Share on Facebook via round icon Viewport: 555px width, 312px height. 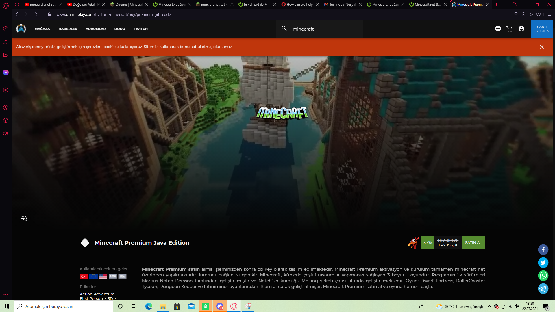tap(543, 250)
